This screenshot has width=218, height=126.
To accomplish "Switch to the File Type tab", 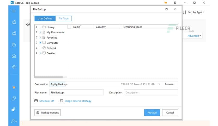I will pos(64,18).
